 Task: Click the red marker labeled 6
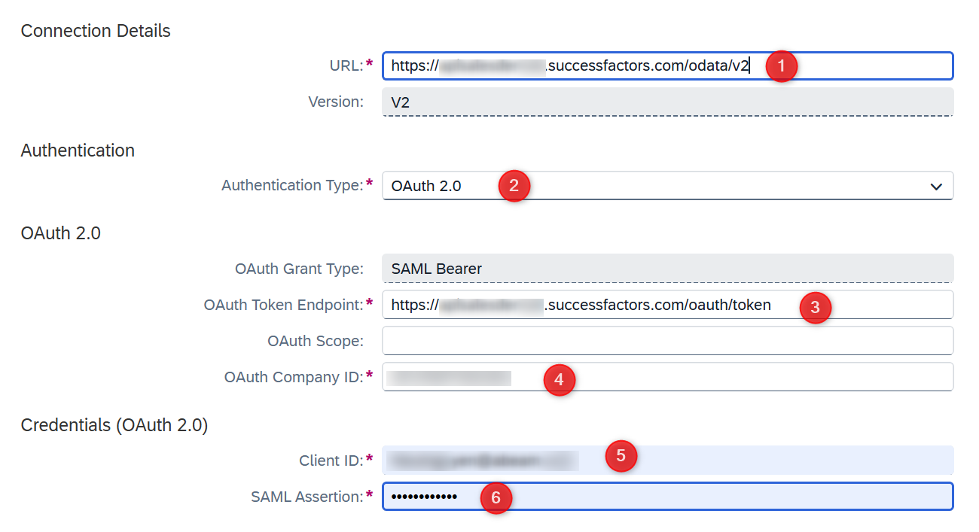(x=496, y=498)
